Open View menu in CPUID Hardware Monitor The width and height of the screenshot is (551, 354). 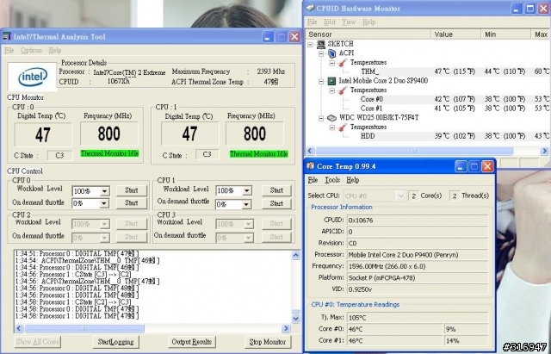point(349,22)
